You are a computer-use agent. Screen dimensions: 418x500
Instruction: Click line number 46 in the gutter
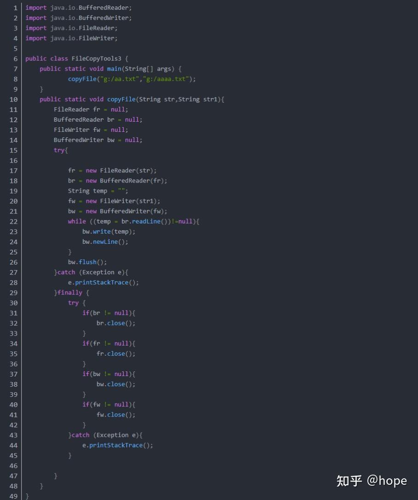point(13,466)
